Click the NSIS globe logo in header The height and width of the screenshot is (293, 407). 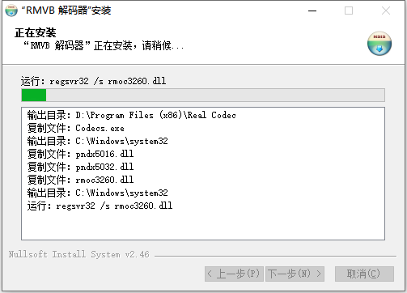coord(379,44)
